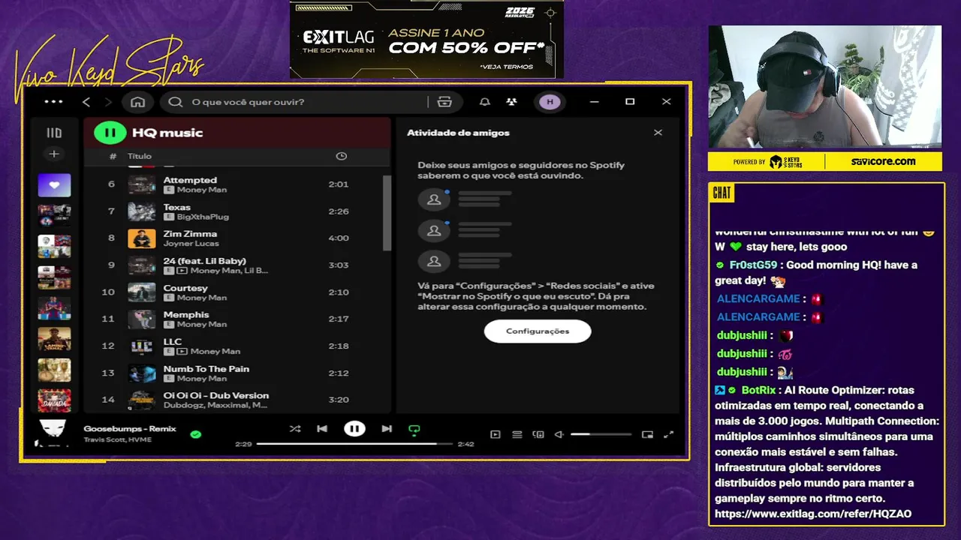This screenshot has height=540, width=961.
Task: Open the miniplayer icon
Action: click(x=647, y=434)
